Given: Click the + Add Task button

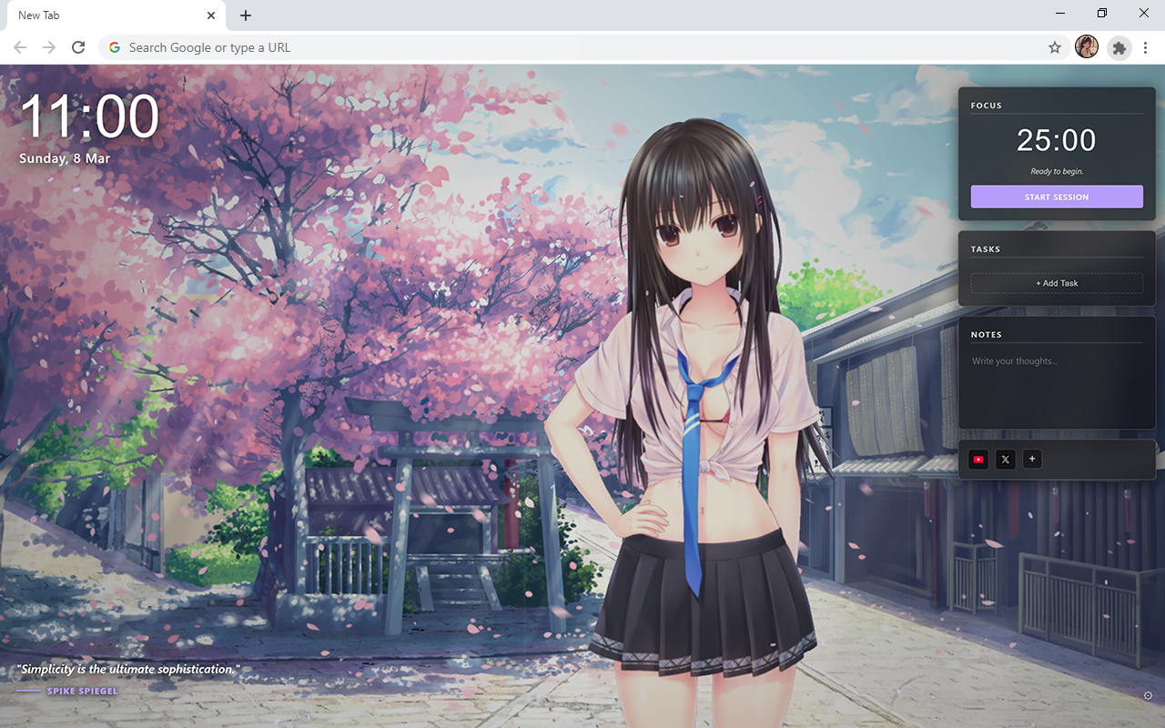Looking at the screenshot, I should point(1057,283).
